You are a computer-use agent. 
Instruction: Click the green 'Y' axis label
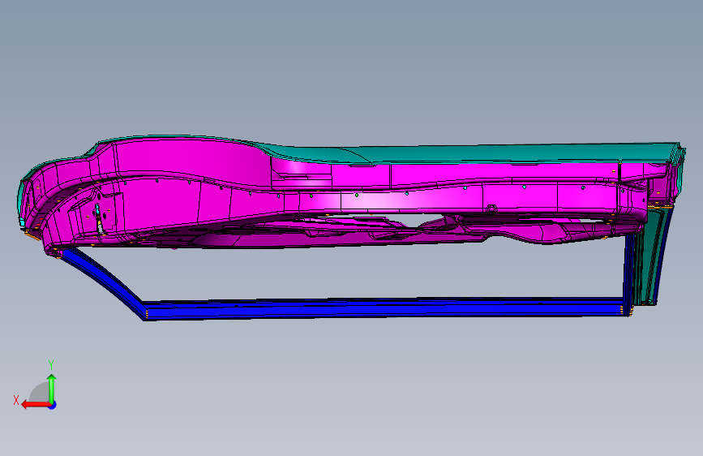point(51,365)
